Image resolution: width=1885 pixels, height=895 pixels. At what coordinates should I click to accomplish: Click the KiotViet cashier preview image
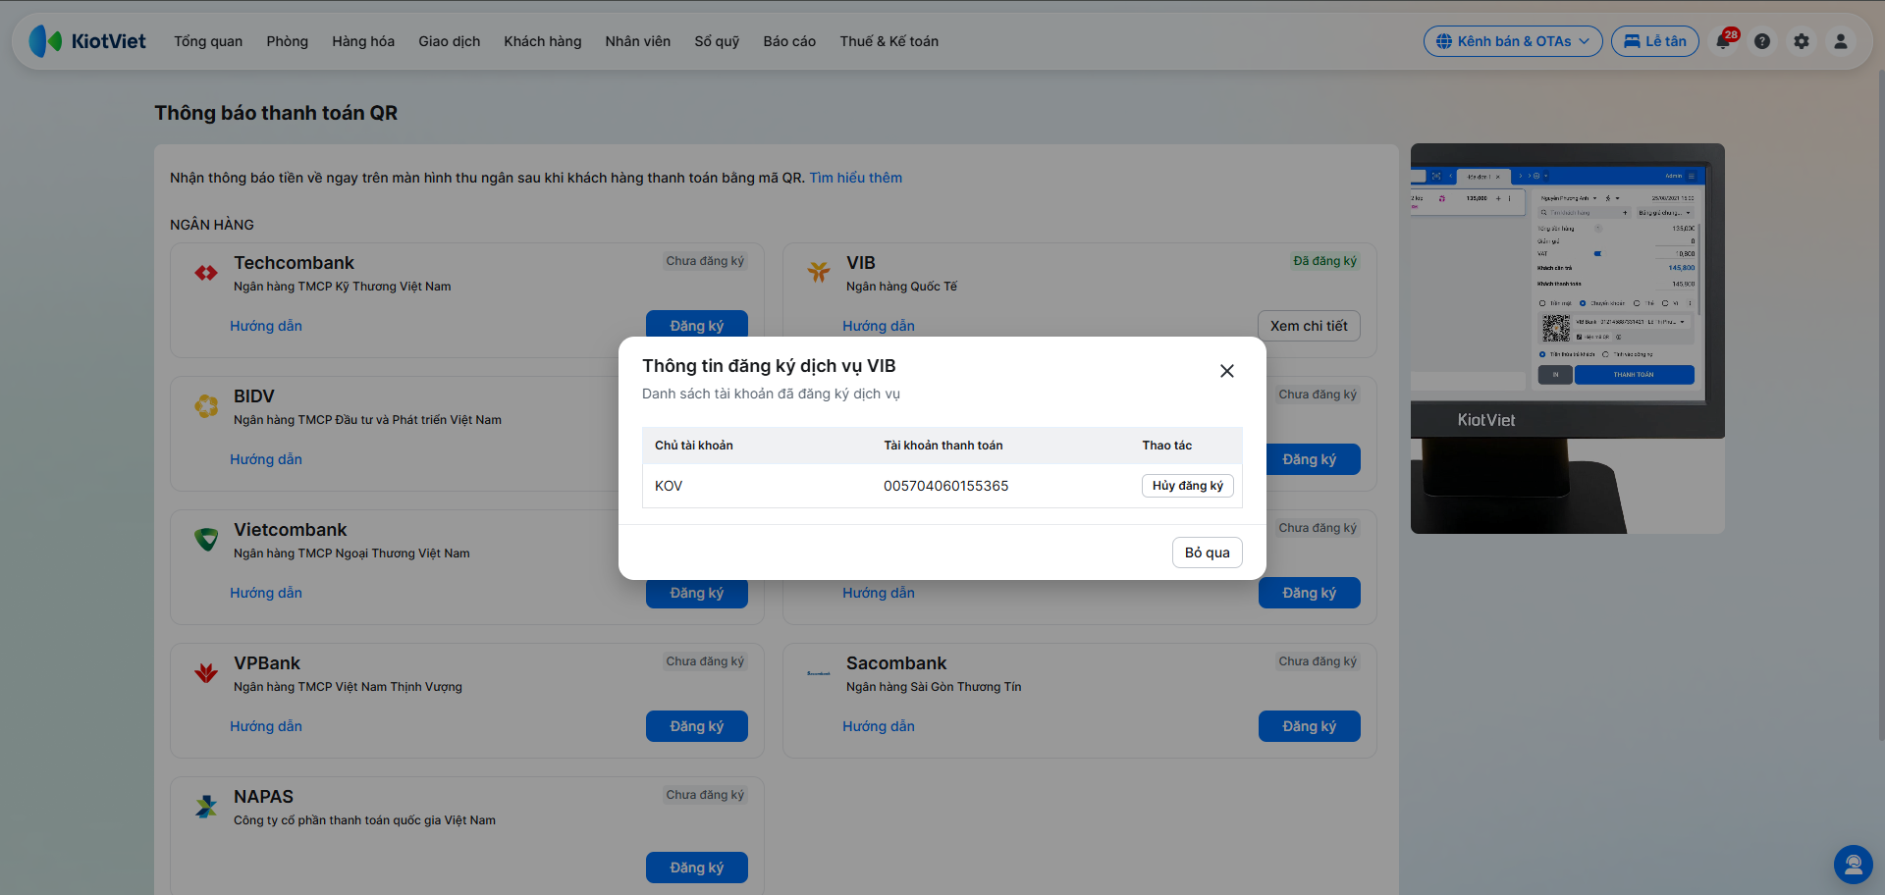(x=1568, y=339)
